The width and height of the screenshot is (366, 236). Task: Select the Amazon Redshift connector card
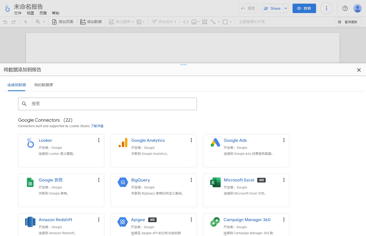[x=61, y=225]
